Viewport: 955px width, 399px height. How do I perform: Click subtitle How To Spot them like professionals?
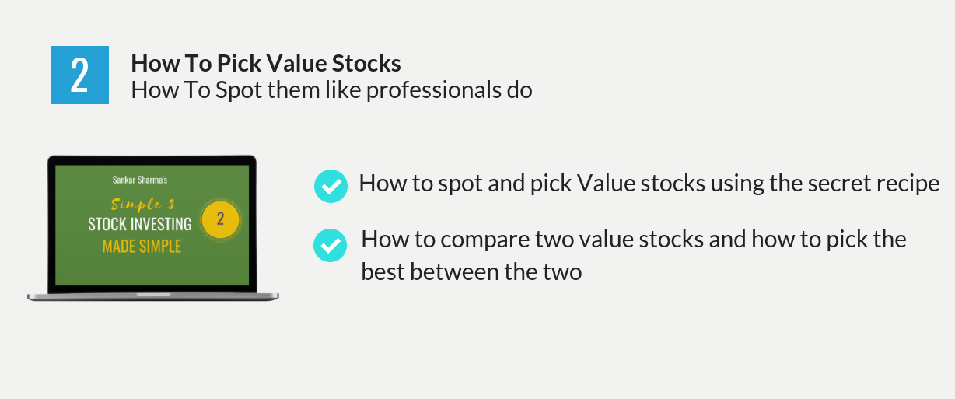pyautogui.click(x=331, y=90)
